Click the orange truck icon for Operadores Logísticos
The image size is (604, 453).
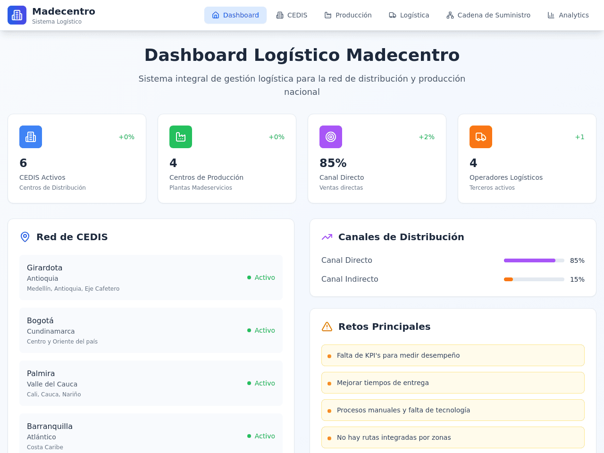tap(481, 137)
